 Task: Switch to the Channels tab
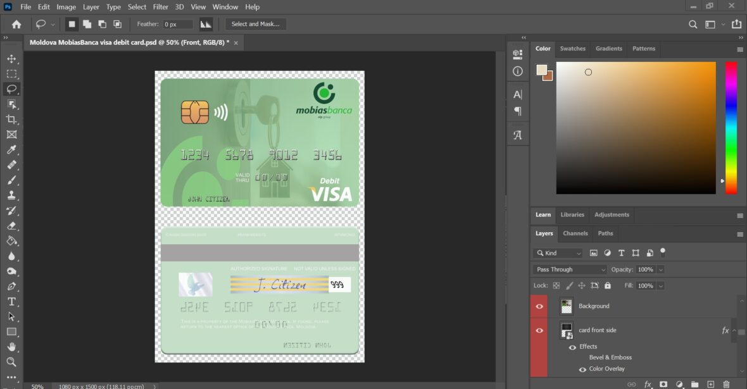point(575,233)
